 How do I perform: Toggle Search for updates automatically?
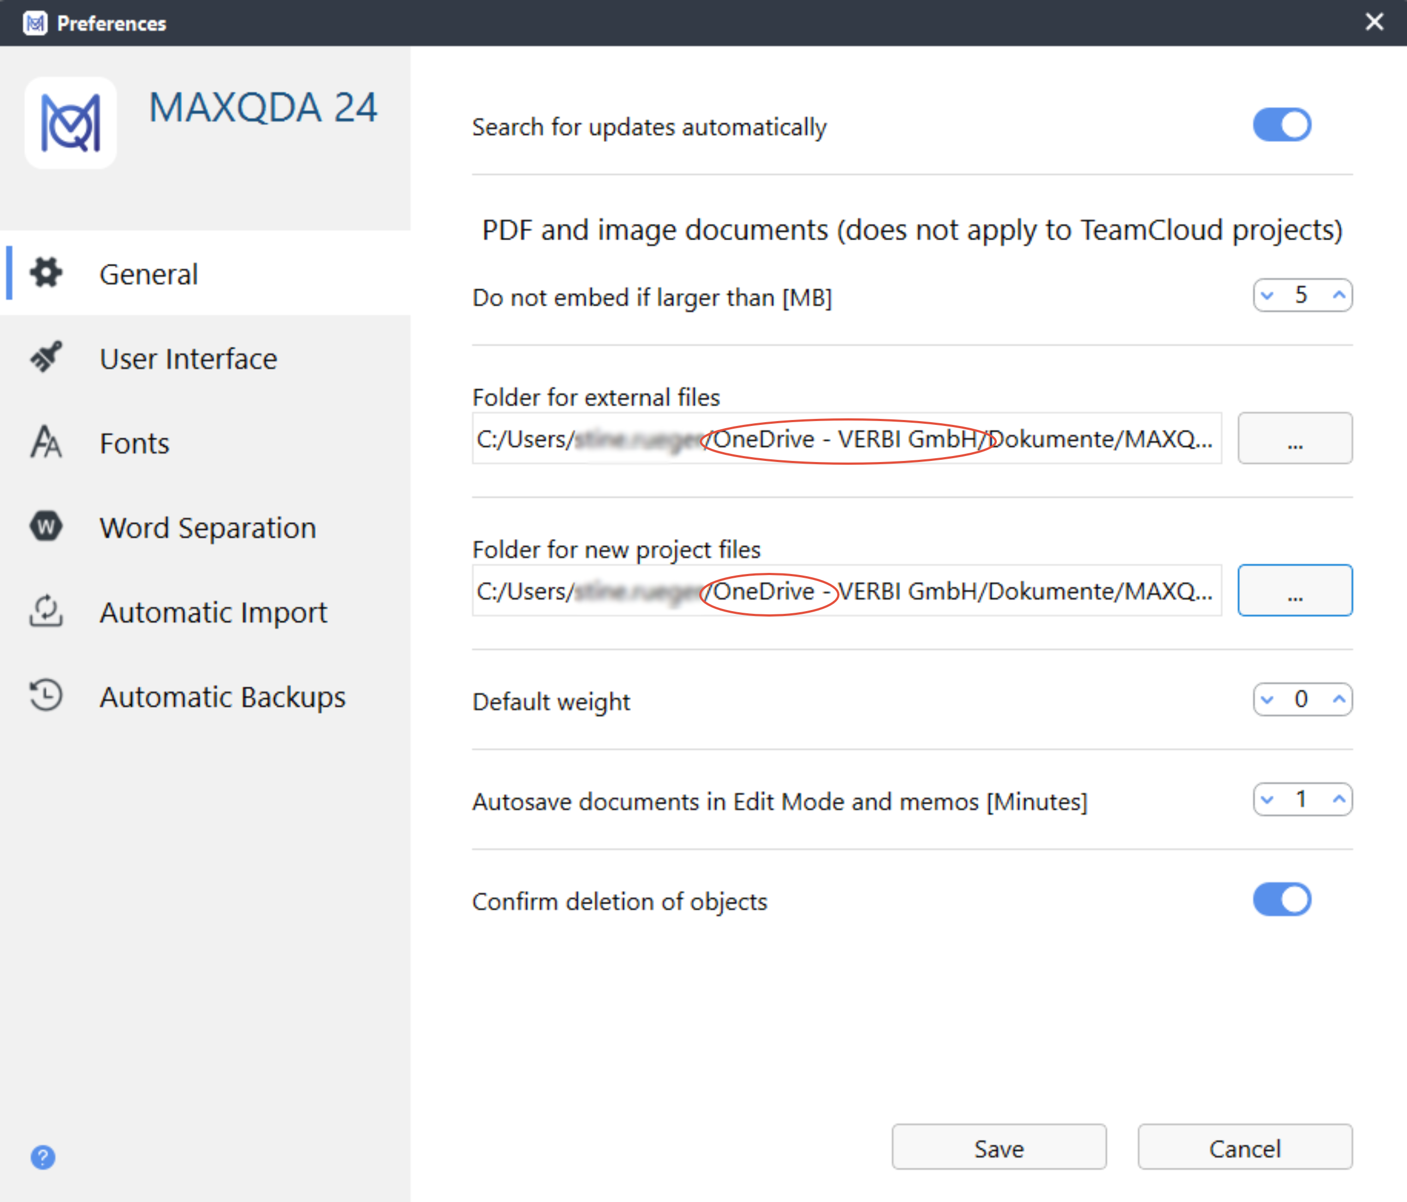point(1282,125)
